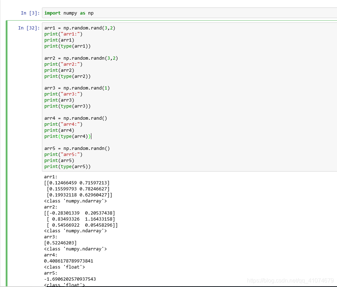Click the first <class 'float'> output line
The height and width of the screenshot is (287, 337).
click(64, 267)
